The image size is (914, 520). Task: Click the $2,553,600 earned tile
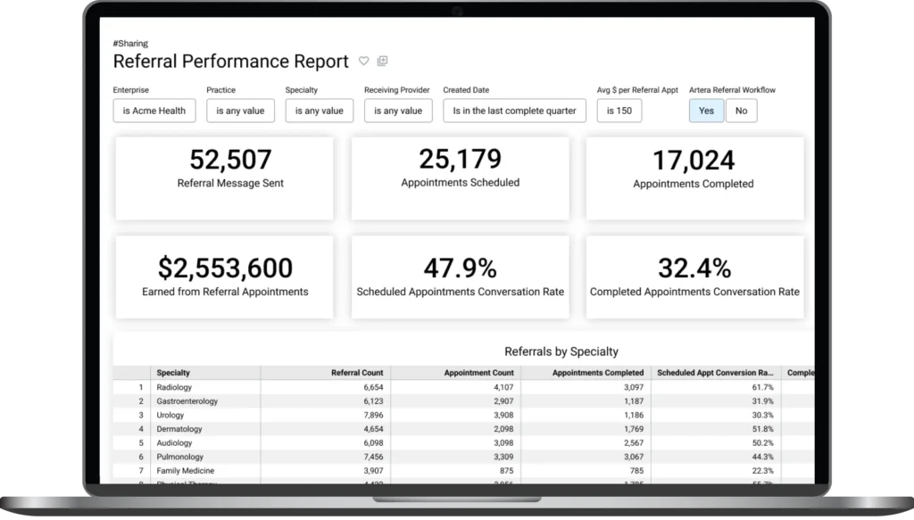(x=225, y=276)
